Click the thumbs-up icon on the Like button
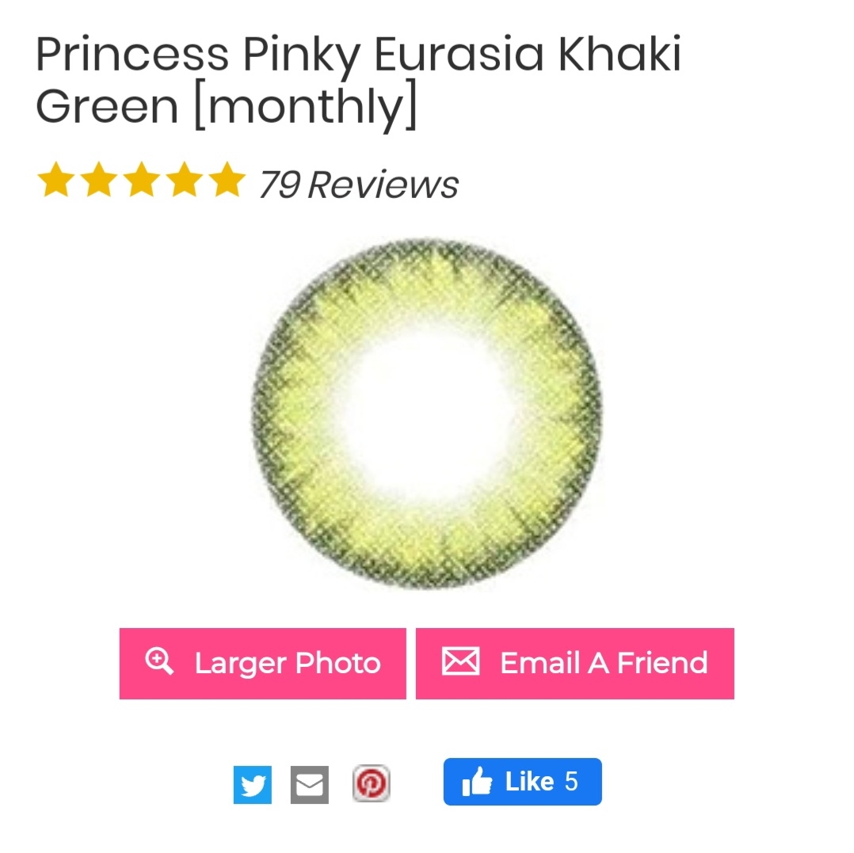854x853 pixels. [477, 781]
